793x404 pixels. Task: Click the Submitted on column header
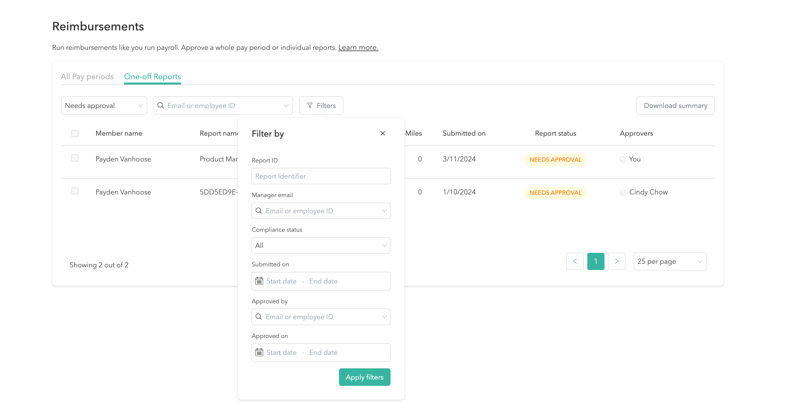[x=464, y=133]
